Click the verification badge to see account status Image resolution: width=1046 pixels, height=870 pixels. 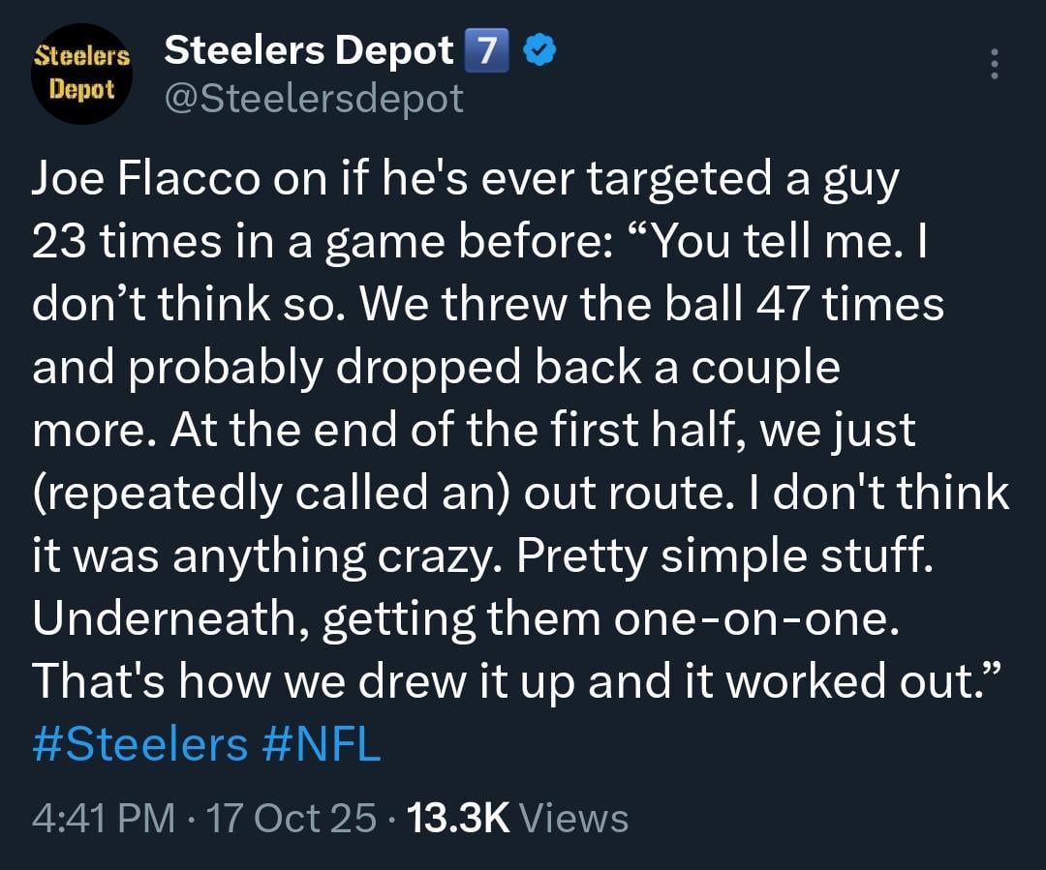click(x=539, y=49)
